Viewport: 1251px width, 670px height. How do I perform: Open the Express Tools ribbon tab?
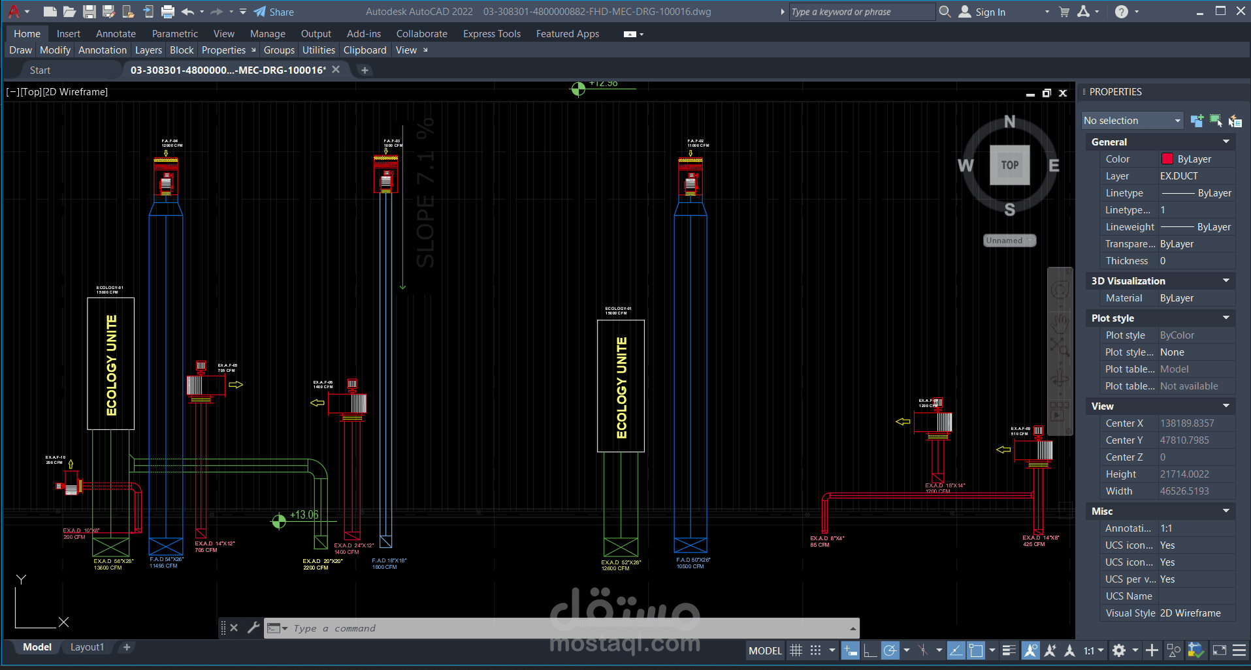click(x=492, y=34)
